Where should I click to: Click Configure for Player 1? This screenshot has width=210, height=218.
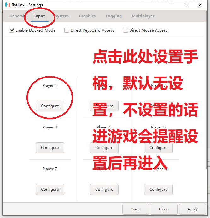50,106
